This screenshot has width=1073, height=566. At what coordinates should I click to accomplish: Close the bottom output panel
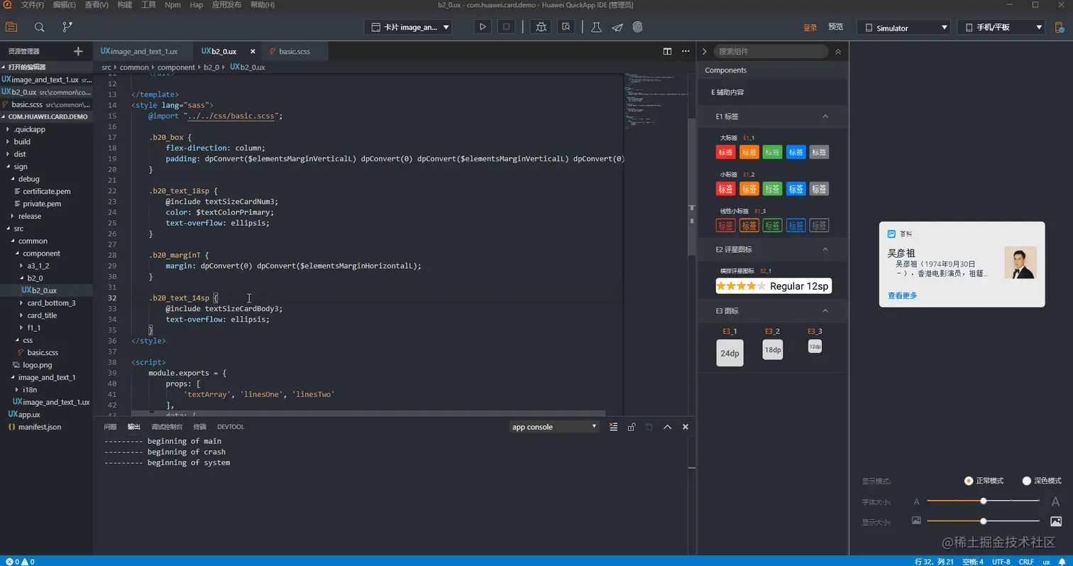[x=686, y=427]
